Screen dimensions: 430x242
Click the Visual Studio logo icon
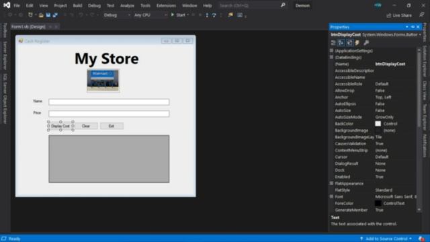tap(7, 5)
